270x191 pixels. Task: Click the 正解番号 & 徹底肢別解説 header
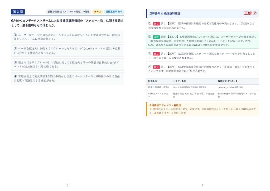point(165,13)
